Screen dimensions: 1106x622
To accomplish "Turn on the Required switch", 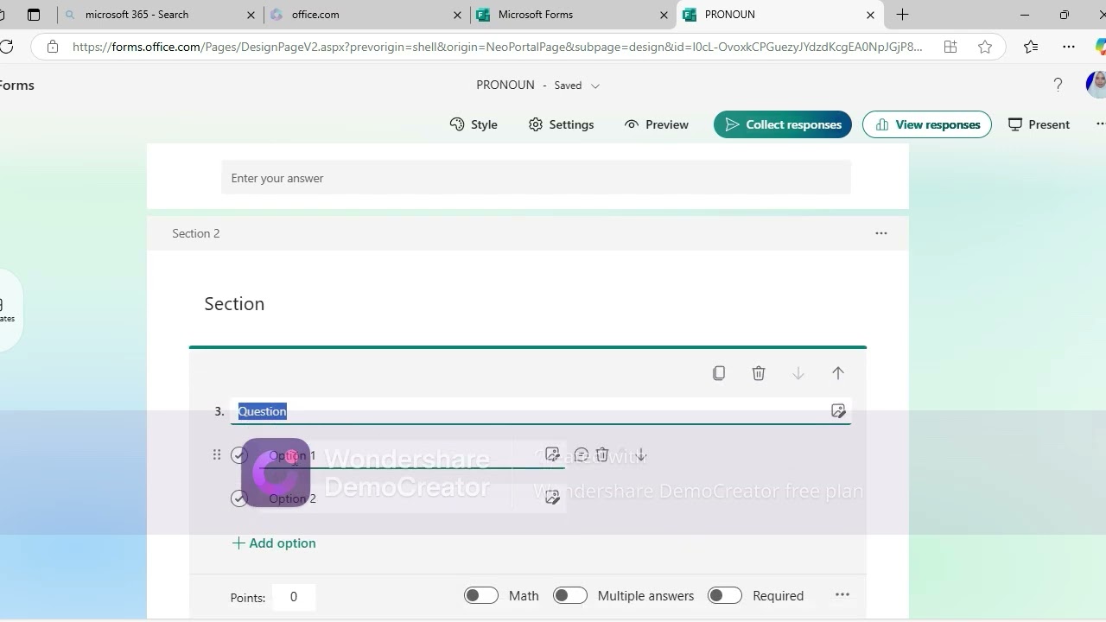I will (725, 595).
